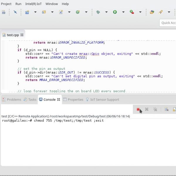
Task: Expand the new source folder dropdown arrow
Action: point(52,12)
